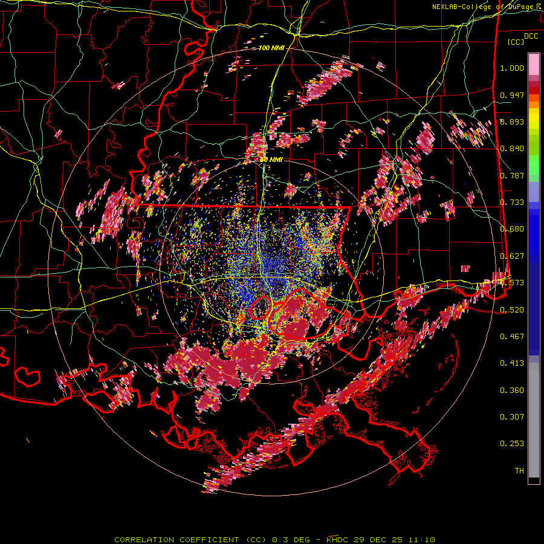Select the 50 NMI range ring label
The width and height of the screenshot is (544, 544).
tap(271, 160)
